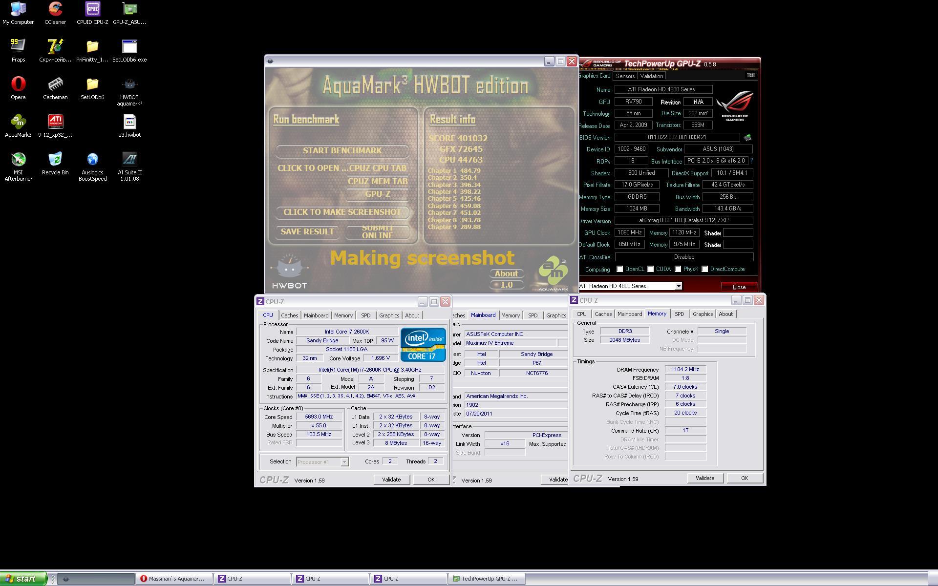Expand GPU selection dropdown in GPU-Z

point(679,286)
